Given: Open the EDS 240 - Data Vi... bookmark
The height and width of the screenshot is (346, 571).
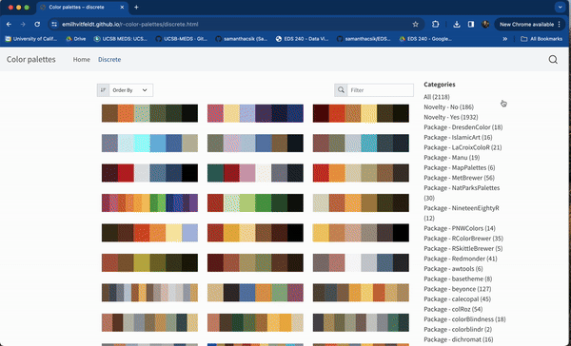Looking at the screenshot, I should 303,39.
